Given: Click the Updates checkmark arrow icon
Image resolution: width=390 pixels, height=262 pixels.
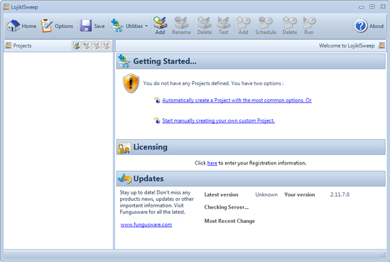Looking at the screenshot, I should tap(125, 178).
